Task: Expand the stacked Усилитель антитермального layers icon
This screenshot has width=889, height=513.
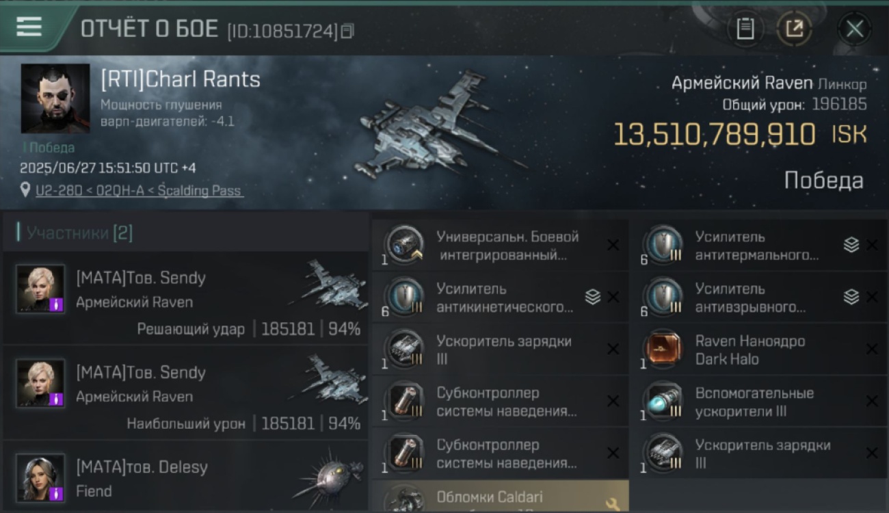Action: [x=851, y=245]
